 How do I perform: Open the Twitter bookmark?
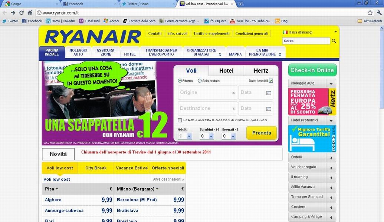10,21
